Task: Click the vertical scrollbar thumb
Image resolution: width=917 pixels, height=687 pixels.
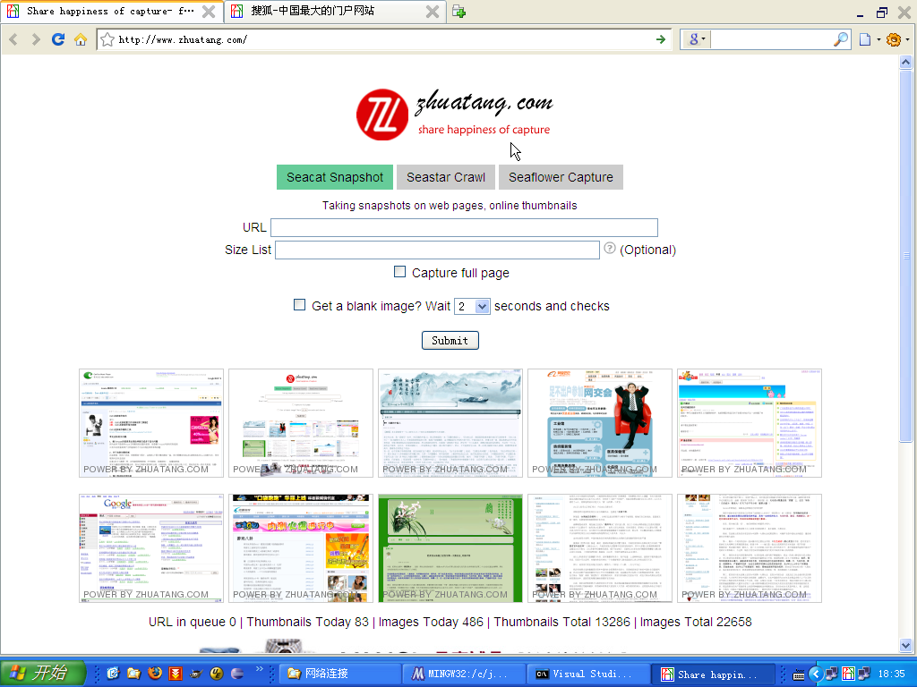Action: (x=905, y=255)
